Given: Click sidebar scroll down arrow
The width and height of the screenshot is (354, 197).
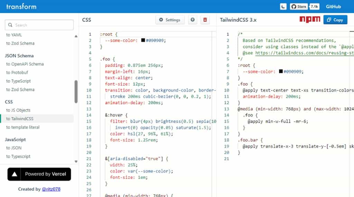Looking at the screenshot, I should [x=76, y=162].
